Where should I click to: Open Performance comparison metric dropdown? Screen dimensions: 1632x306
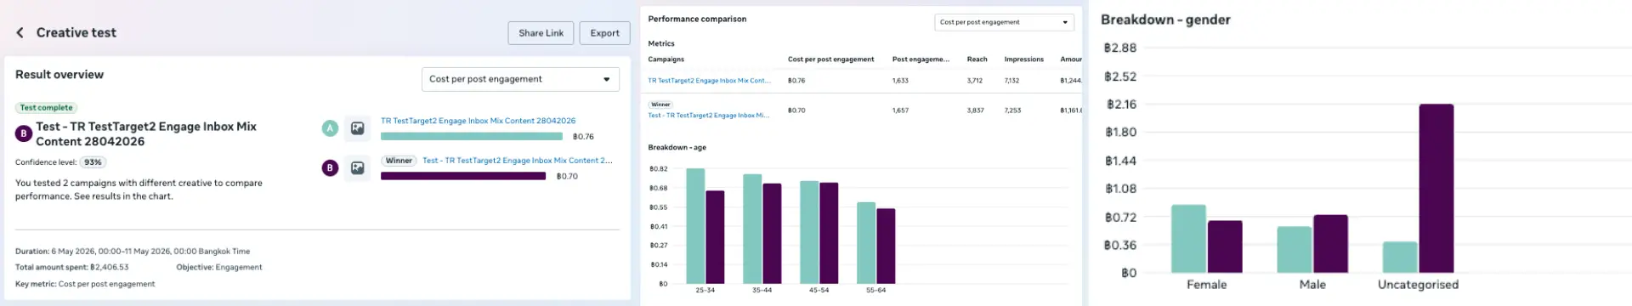click(1004, 22)
